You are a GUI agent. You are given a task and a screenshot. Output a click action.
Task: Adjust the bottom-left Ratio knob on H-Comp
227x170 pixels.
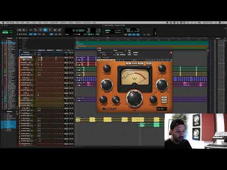(103, 100)
